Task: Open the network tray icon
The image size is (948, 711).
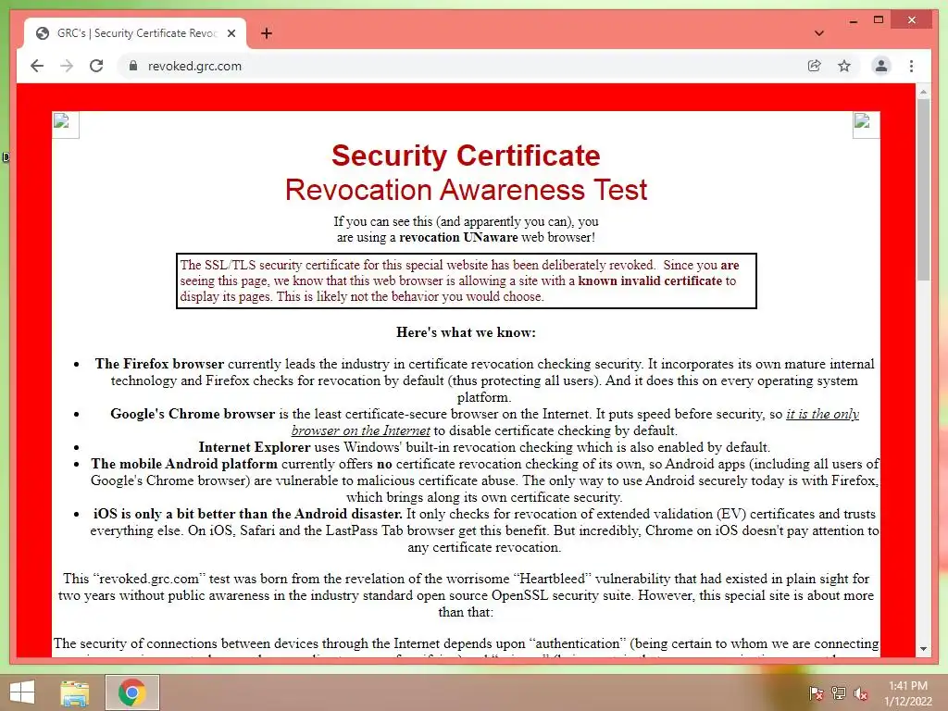Action: click(839, 693)
